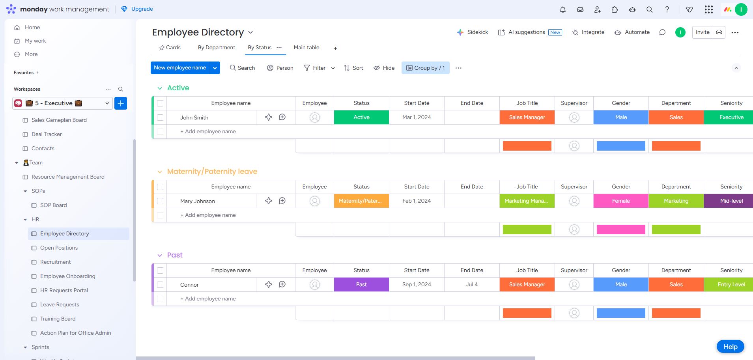Collapse the Active group
753x360 pixels.
click(160, 88)
